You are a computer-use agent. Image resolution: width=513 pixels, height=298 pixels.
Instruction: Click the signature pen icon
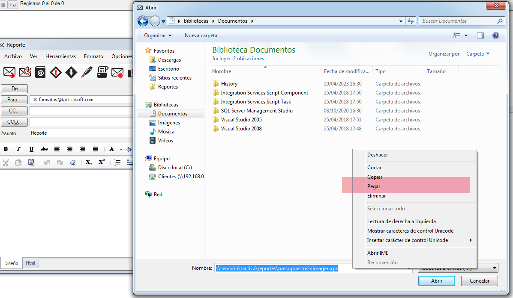(x=87, y=72)
